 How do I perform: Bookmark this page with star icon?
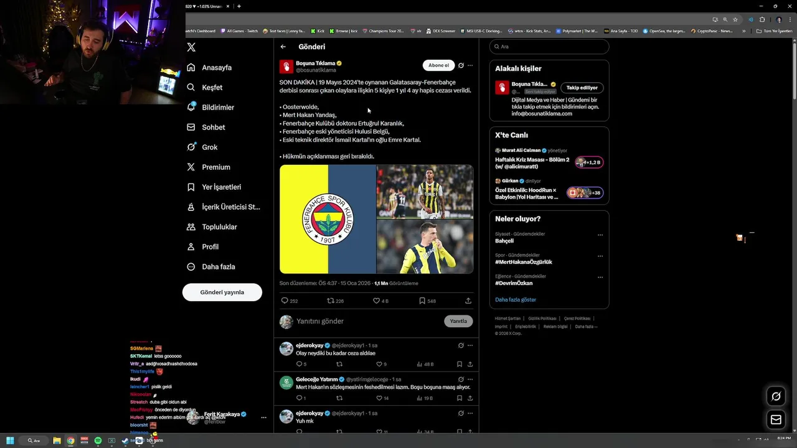click(735, 19)
